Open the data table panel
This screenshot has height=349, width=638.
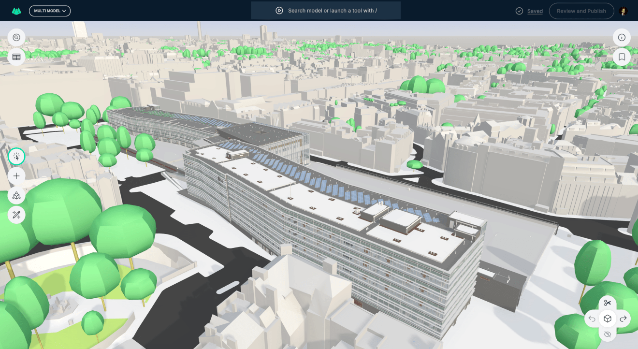point(16,57)
